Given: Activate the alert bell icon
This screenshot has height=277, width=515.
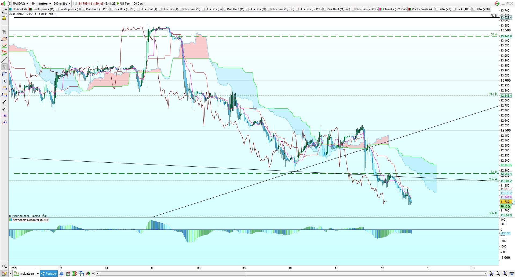Looking at the screenshot, I should 4,18.
